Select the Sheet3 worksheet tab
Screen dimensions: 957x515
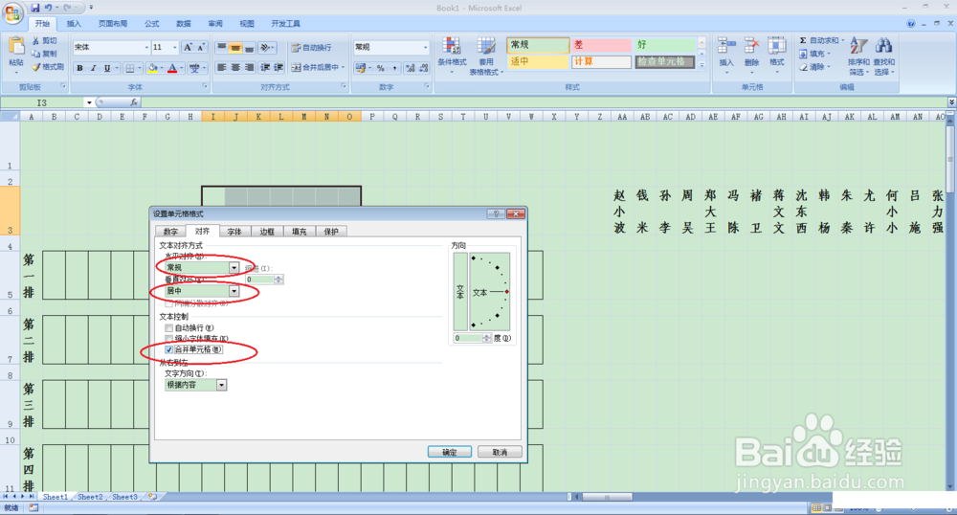point(124,497)
